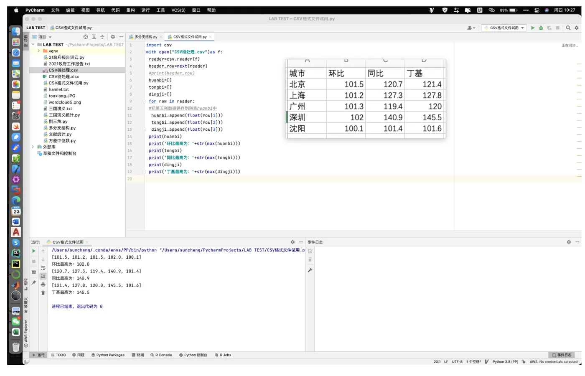The image size is (585, 376).
Task: Select hamlet.txt in project tree
Action: (x=58, y=89)
